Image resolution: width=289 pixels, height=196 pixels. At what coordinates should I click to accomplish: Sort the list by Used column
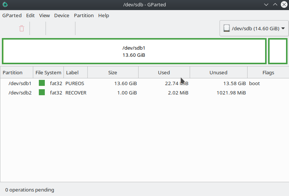point(164,72)
